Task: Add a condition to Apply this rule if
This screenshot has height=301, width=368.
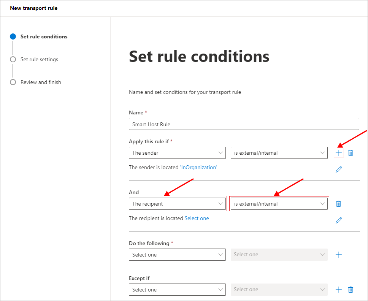Action: (x=339, y=153)
